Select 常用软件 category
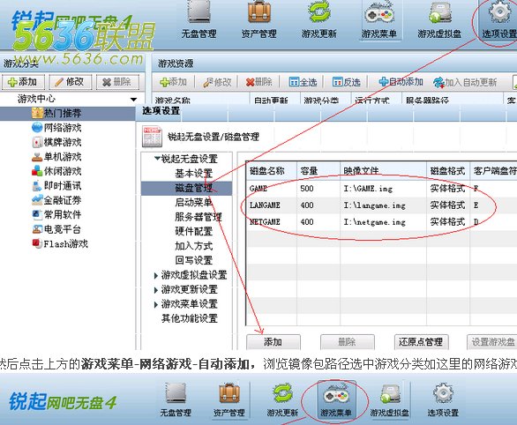The width and height of the screenshot is (517, 425). [56, 214]
